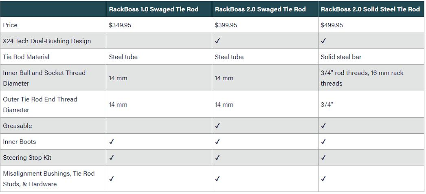
Task: Click Greasable checkmark under RackBoss 2.0 Swaged
Action: [217, 126]
